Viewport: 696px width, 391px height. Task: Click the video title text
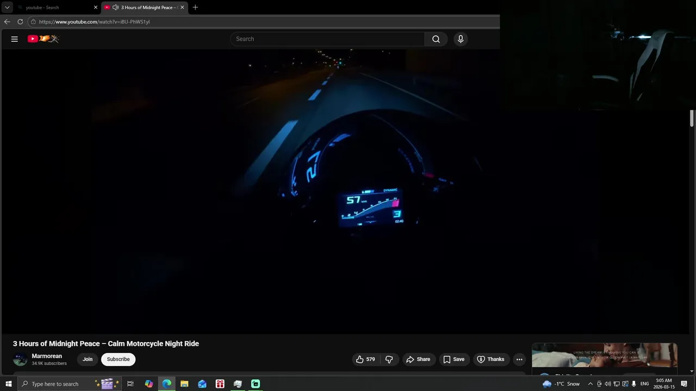[x=106, y=344]
